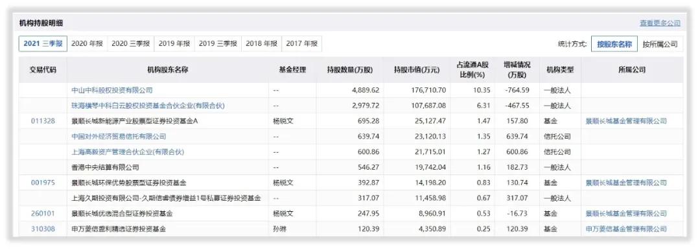This screenshot has height=250, width=700.
Task: Click 信托公司 type in 中国对外经济贸易信托 row
Action: 557,137
